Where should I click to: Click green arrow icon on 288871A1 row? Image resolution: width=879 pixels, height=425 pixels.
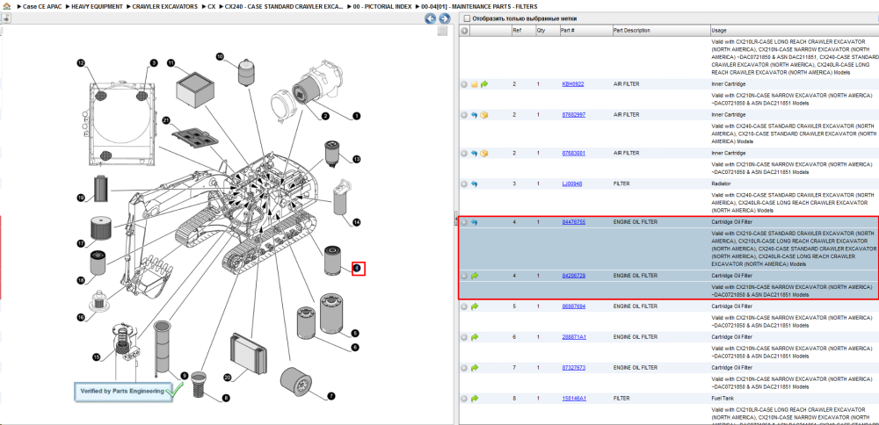coord(475,337)
